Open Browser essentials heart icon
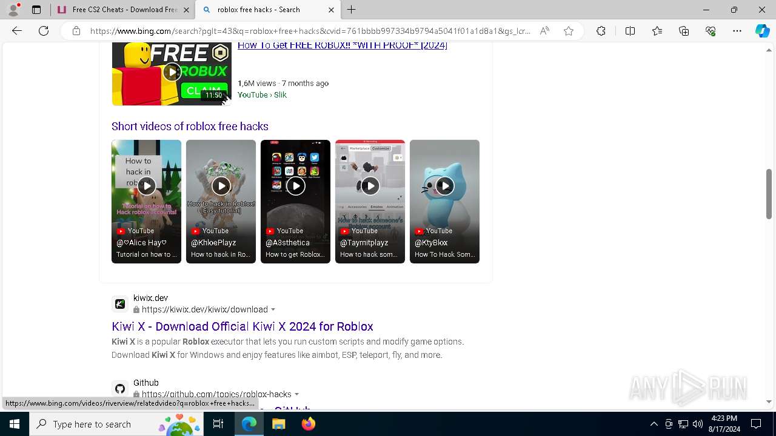The image size is (776, 436). (x=711, y=31)
